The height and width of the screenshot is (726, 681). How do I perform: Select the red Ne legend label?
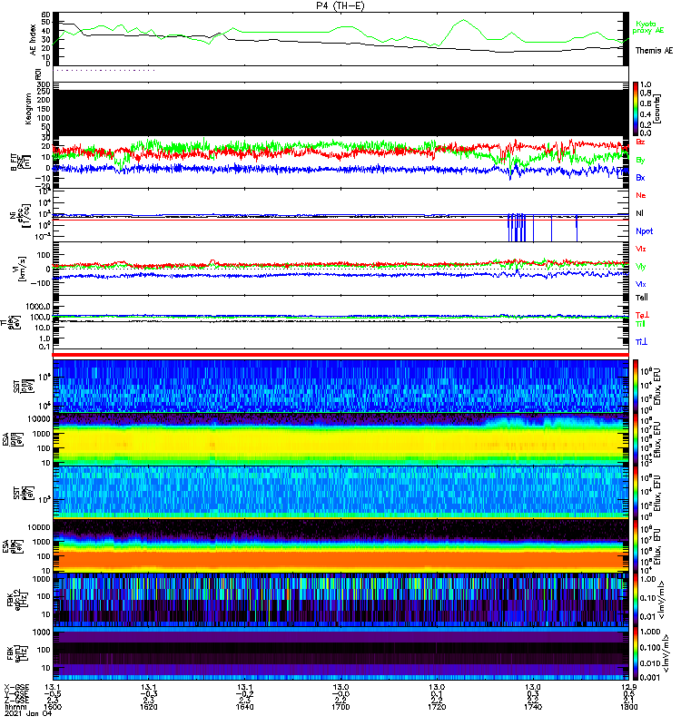click(641, 195)
